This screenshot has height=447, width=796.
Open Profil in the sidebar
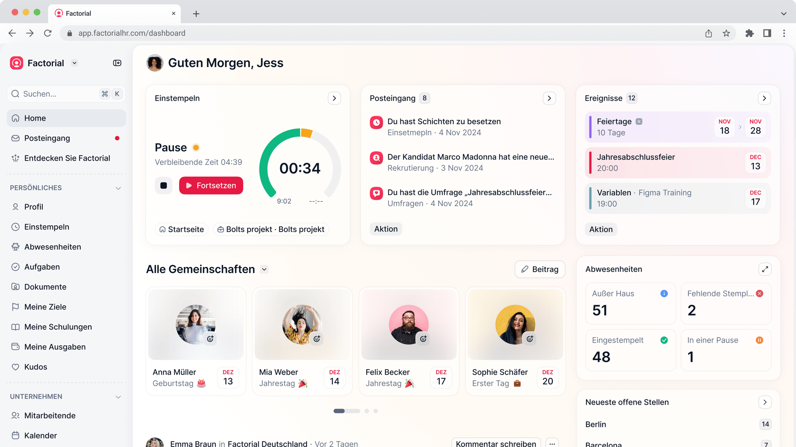(66, 207)
